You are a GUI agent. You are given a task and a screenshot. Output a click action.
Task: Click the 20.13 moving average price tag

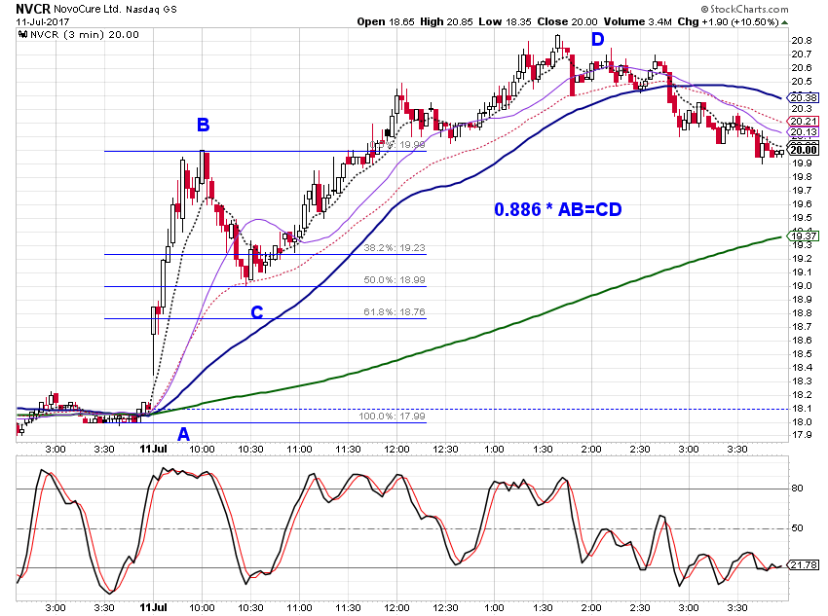pos(804,131)
